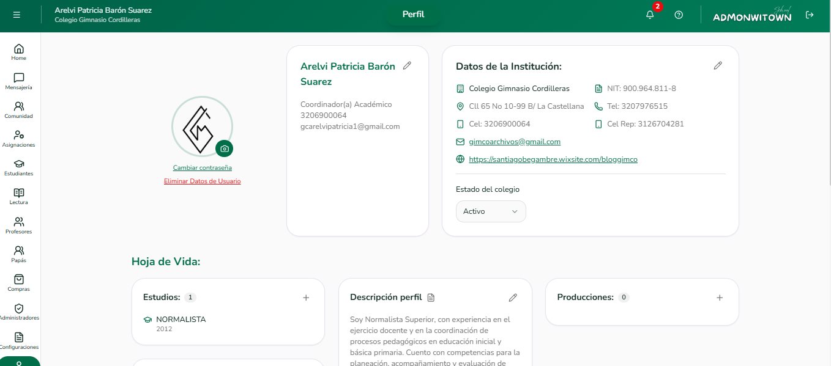831x366 pixels.
Task: Open Mensajería in the sidebar
Action: tap(19, 81)
